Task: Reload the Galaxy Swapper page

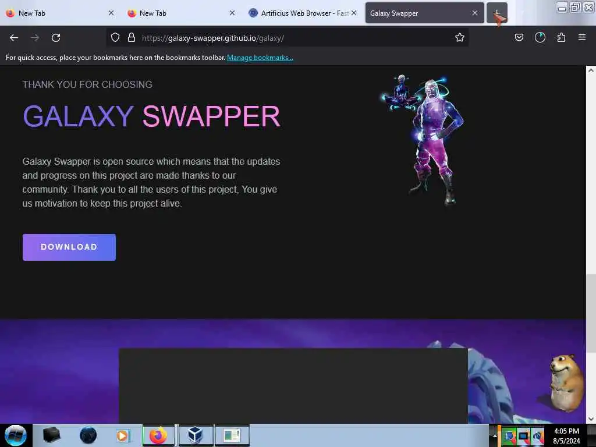Action: pyautogui.click(x=56, y=38)
